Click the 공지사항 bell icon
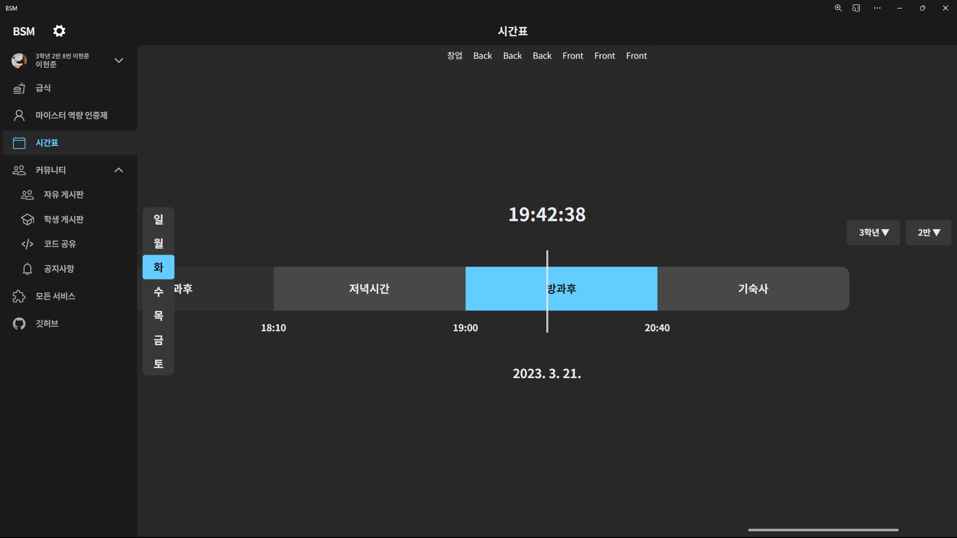This screenshot has height=538, width=957. click(27, 269)
